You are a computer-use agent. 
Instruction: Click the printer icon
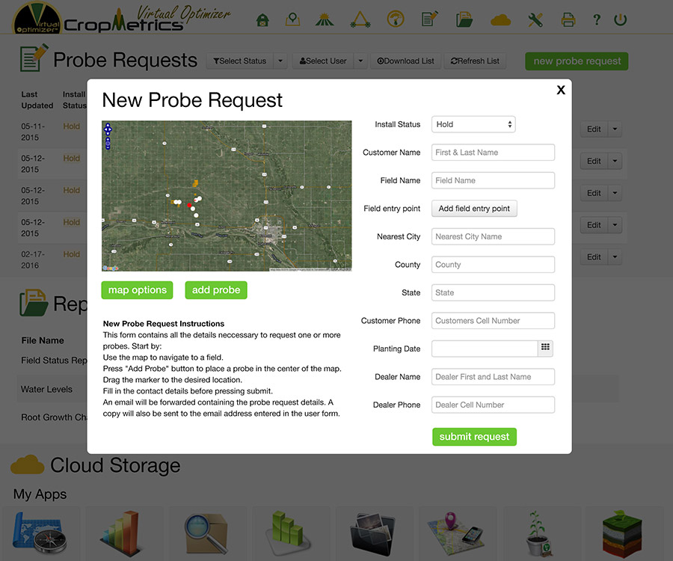click(568, 20)
